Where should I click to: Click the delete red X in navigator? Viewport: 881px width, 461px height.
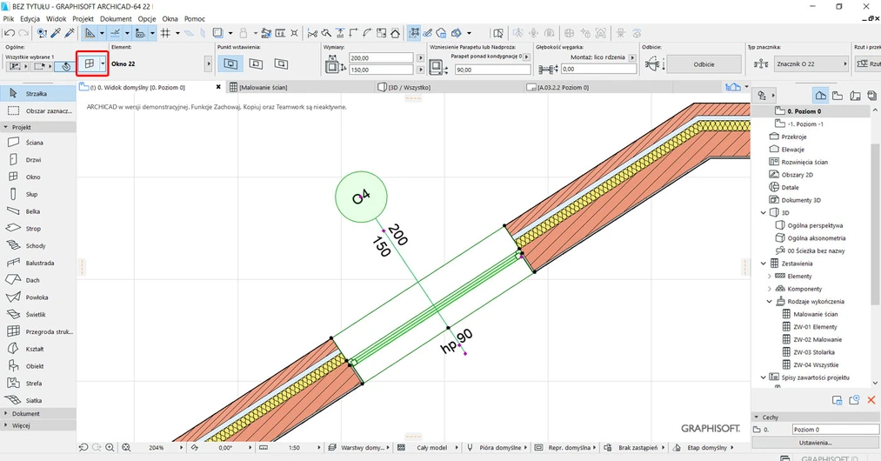pos(871,400)
